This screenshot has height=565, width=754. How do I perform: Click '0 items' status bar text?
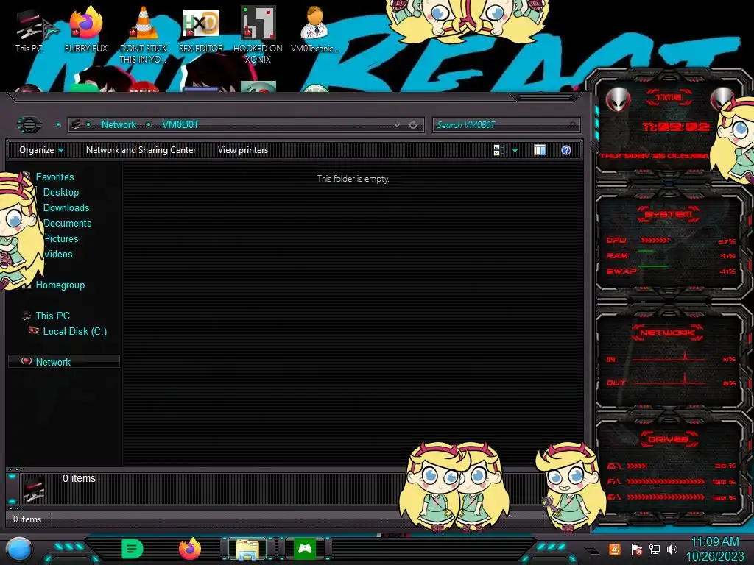[27, 519]
